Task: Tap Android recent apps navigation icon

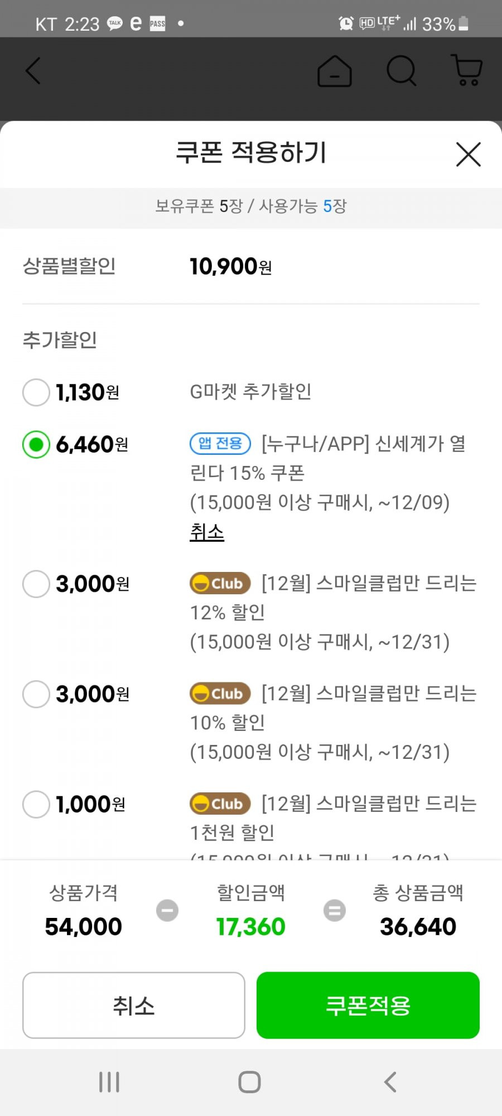Action: click(x=109, y=1082)
